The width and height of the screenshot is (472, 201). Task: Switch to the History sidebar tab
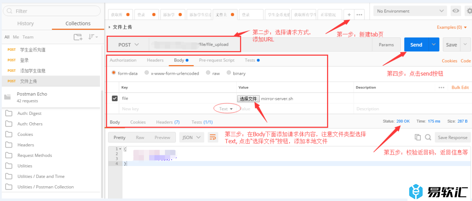point(25,24)
